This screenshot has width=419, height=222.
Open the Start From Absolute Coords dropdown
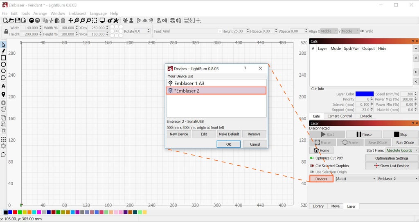[402, 150]
